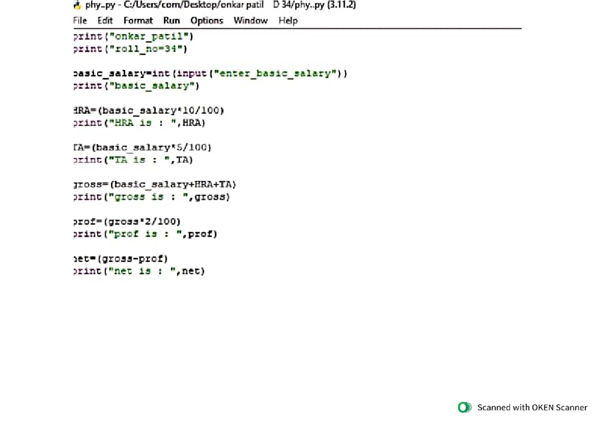The height and width of the screenshot is (421, 595).
Task: Click the net salary line
Action: pos(120,258)
